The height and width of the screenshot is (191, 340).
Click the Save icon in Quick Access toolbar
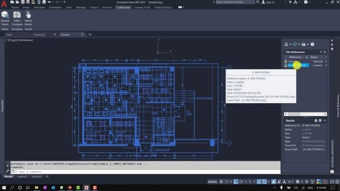click(23, 2)
